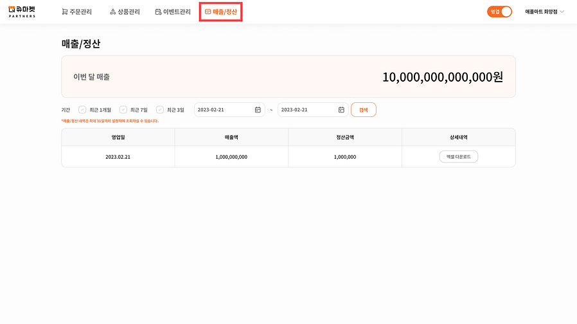Image resolution: width=577 pixels, height=324 pixels.
Task: Open the 이벤트관리 menu
Action: coord(173,12)
